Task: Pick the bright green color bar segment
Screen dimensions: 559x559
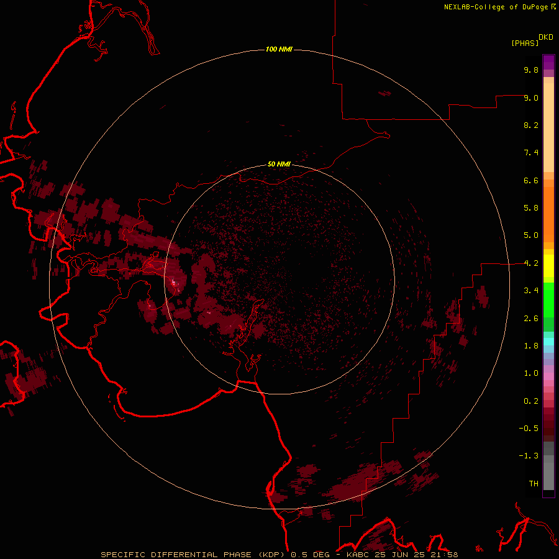Action: 548,300
